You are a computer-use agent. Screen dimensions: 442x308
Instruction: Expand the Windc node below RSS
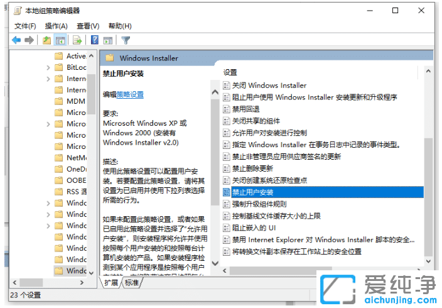click(x=48, y=203)
